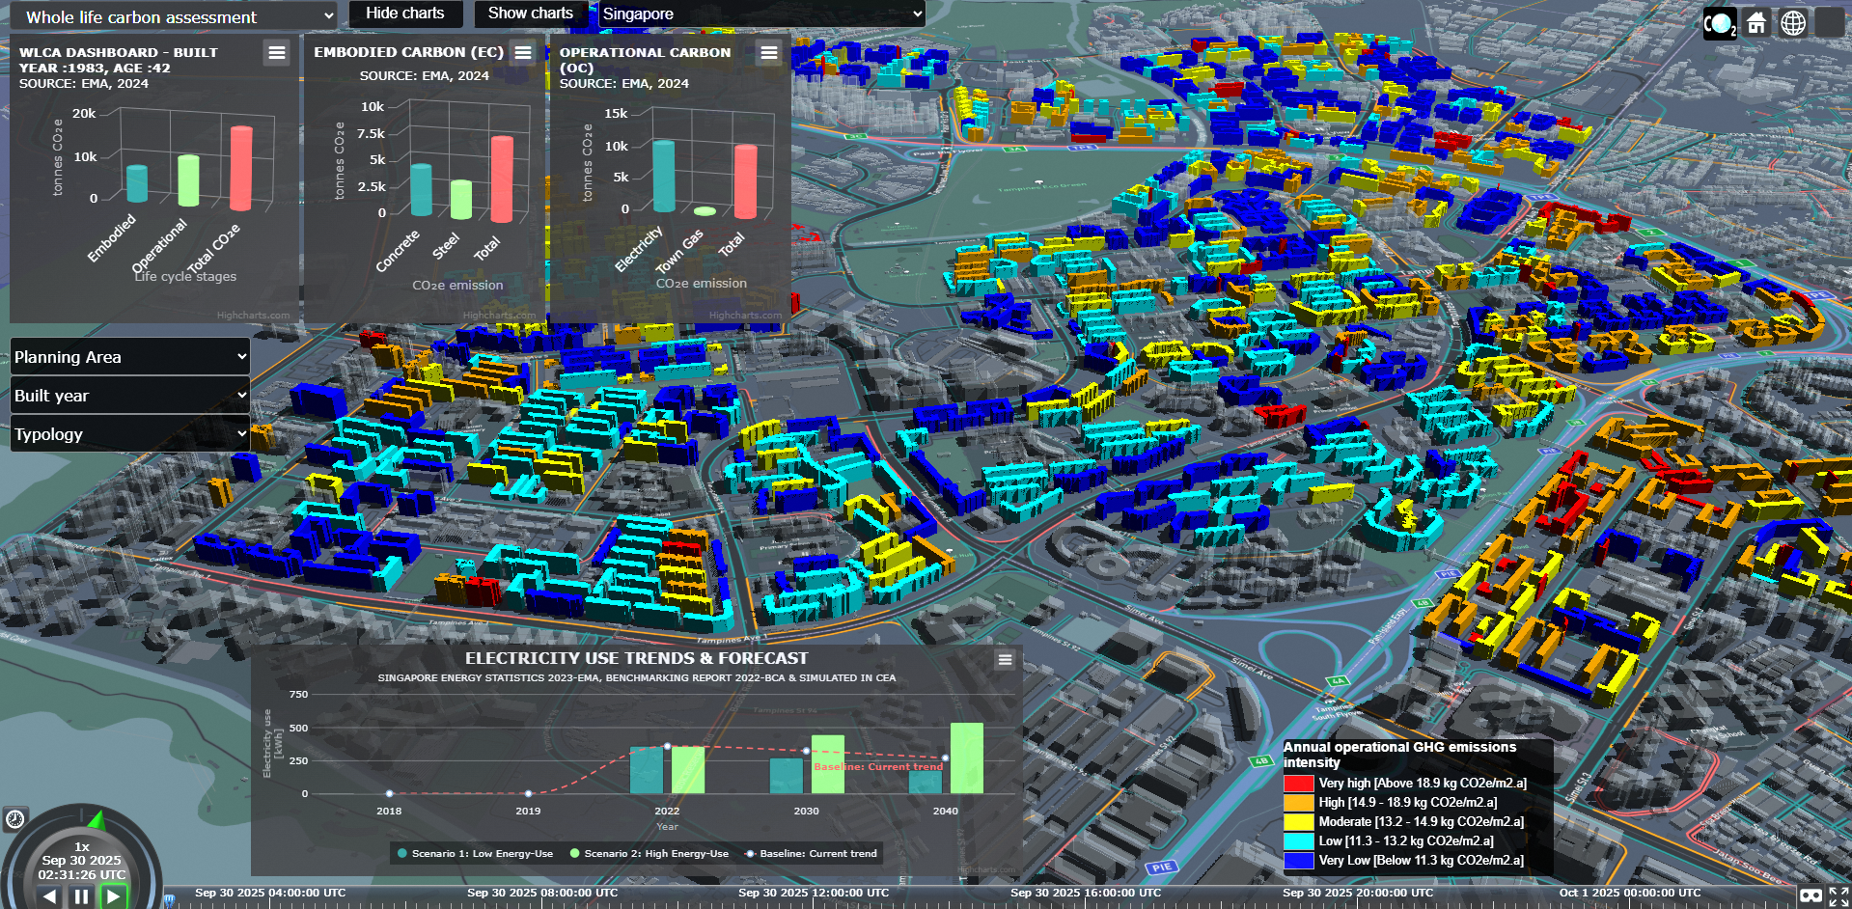The height and width of the screenshot is (909, 1852).
Task: Click '1x' speed text in clock dial
Action: [82, 846]
